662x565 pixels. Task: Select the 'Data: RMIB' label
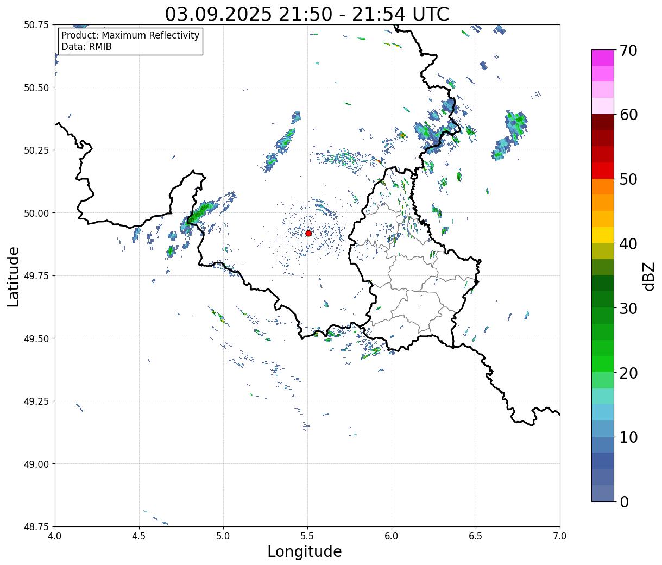click(86, 47)
